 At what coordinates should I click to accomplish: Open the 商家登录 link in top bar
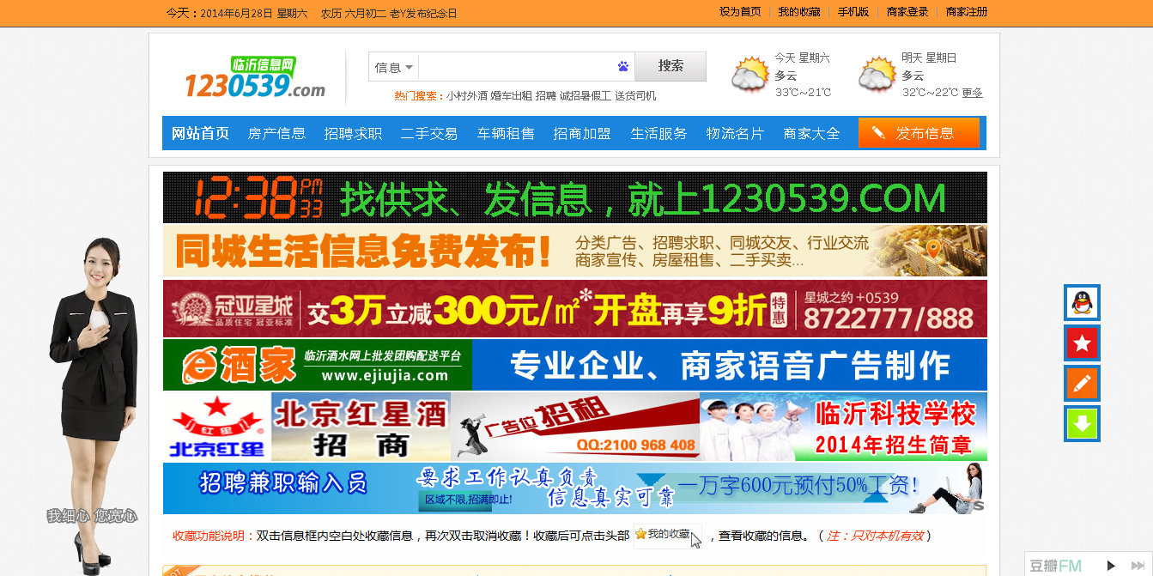coord(907,12)
